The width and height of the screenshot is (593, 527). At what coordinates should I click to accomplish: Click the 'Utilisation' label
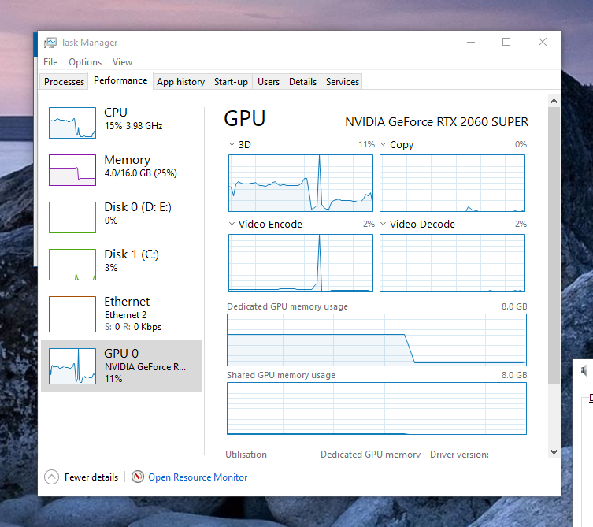coord(246,455)
